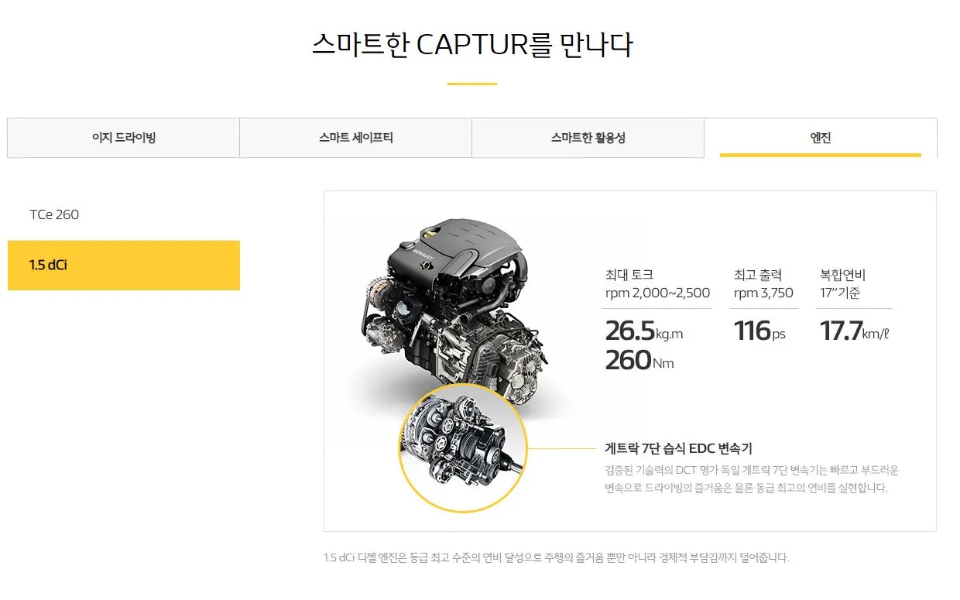
Task: Click the 복합연비 label
Action: click(x=842, y=275)
